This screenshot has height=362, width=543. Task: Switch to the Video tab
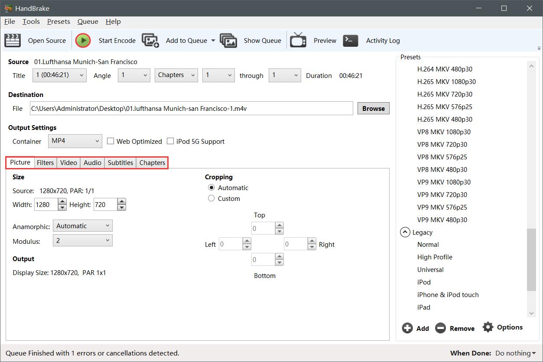pos(68,163)
